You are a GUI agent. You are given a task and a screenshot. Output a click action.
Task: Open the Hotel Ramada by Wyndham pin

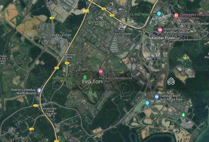(x=160, y=30)
